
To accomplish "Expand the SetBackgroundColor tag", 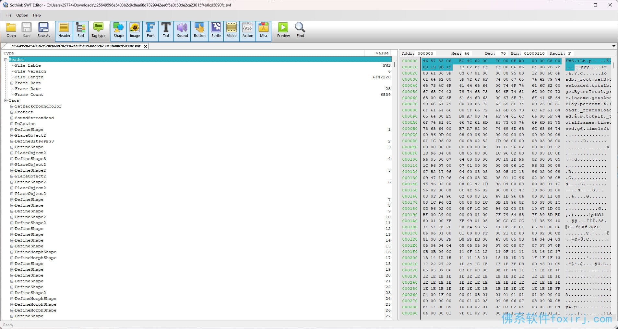I will click(12, 106).
